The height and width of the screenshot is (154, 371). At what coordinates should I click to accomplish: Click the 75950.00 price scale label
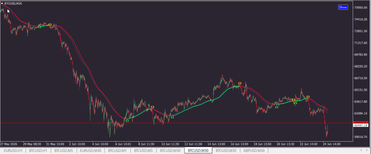tap(361, 7)
